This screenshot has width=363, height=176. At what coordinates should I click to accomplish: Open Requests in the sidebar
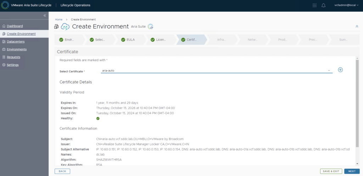pyautogui.click(x=13, y=57)
